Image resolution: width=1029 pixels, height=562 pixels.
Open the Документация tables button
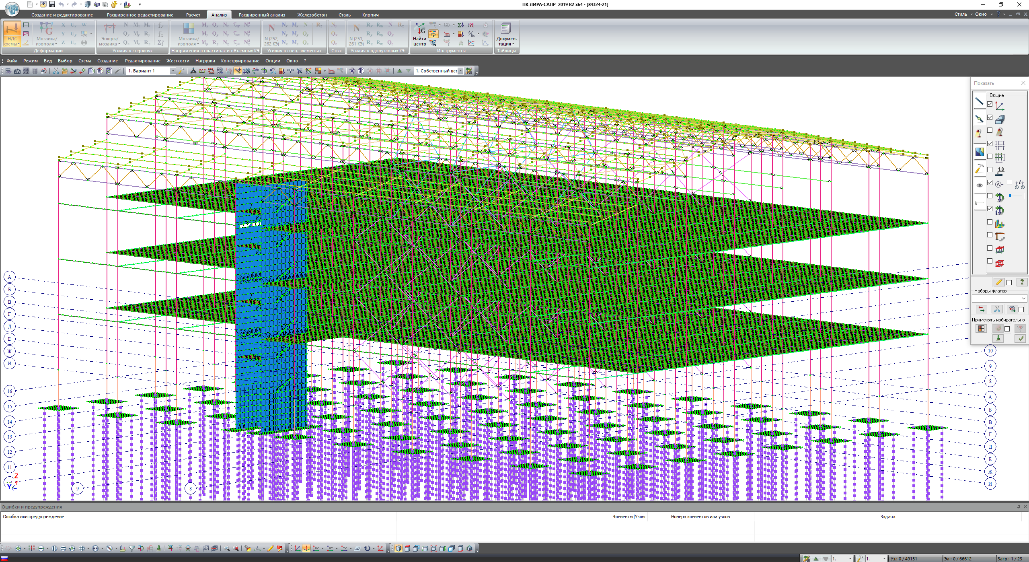[506, 35]
